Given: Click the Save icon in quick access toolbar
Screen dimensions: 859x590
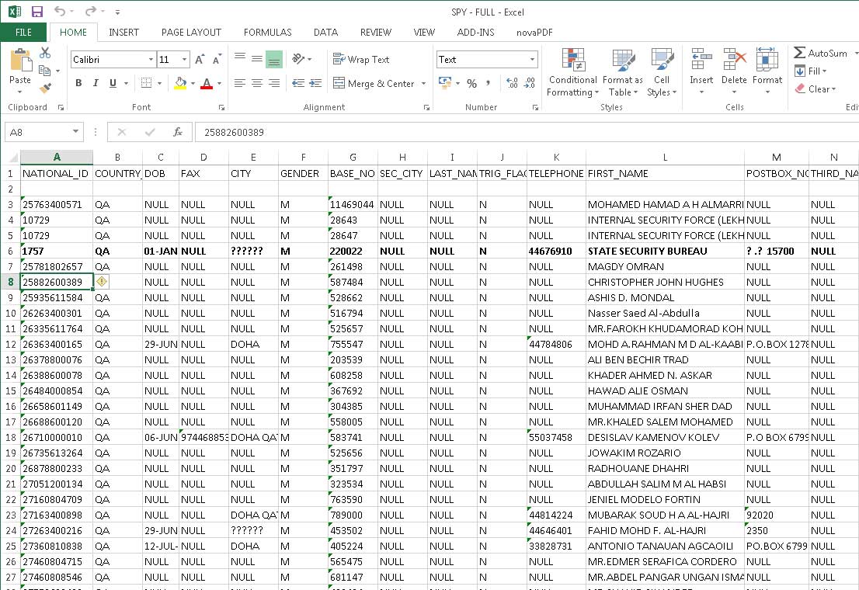Looking at the screenshot, I should 37,12.
